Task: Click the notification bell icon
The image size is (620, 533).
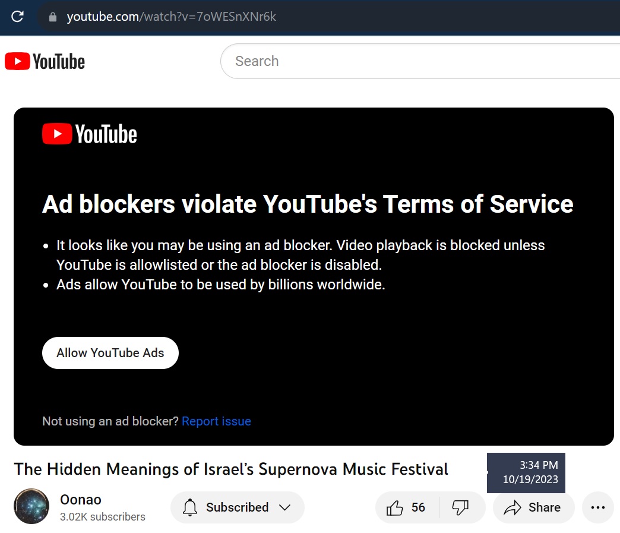Action: (190, 507)
